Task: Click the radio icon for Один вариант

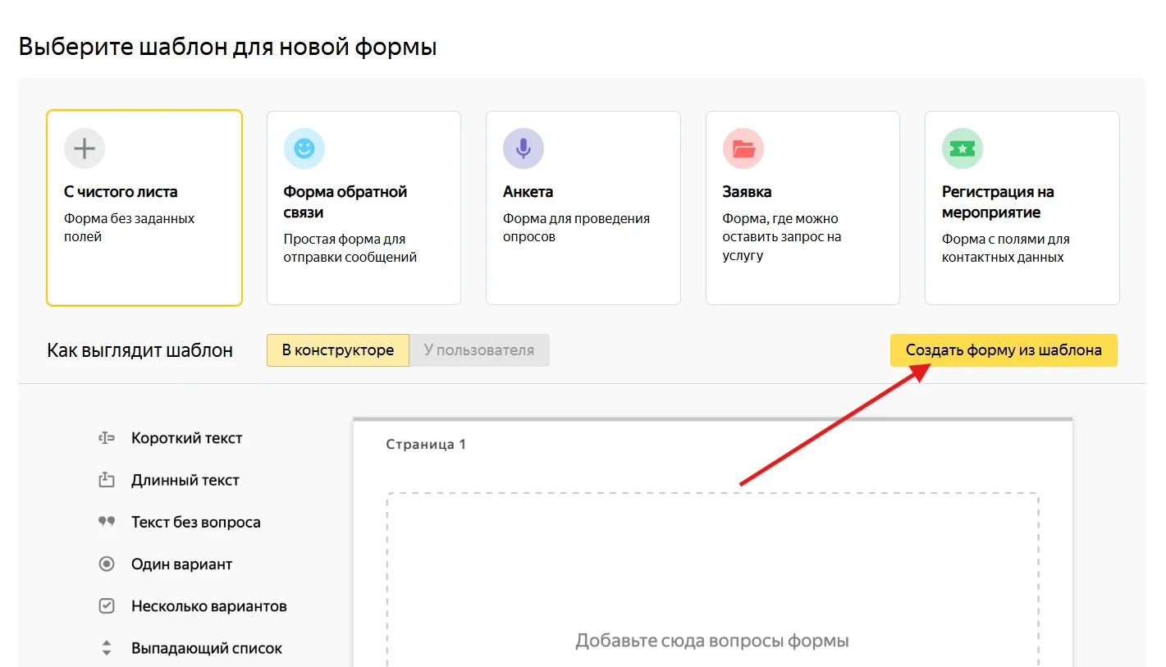Action: point(106,564)
